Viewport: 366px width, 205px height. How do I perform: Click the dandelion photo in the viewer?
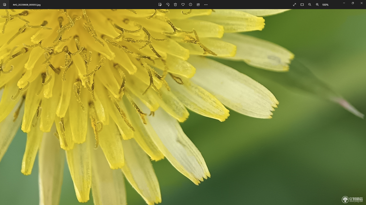click(183, 107)
